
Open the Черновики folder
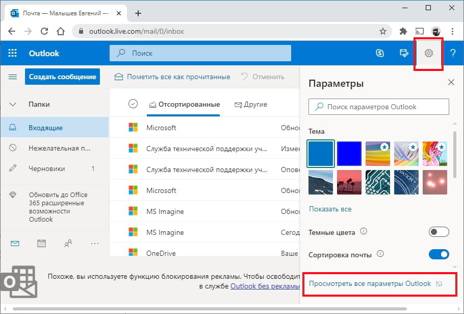(x=55, y=168)
